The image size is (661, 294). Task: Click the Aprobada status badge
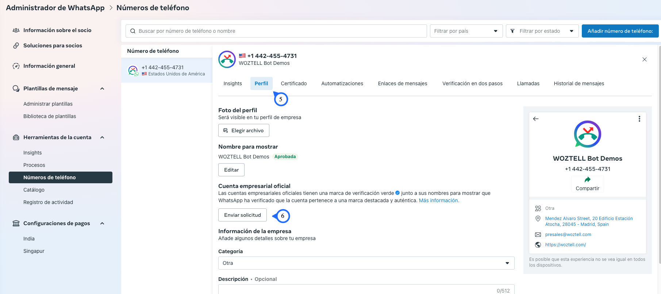tap(285, 157)
